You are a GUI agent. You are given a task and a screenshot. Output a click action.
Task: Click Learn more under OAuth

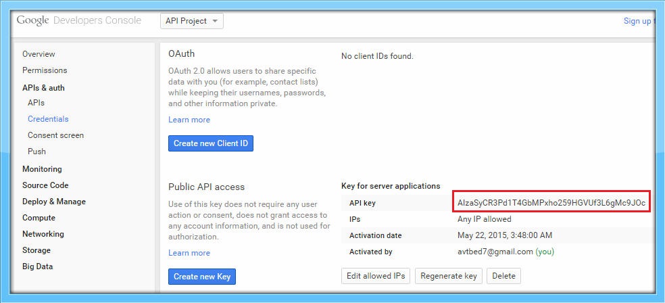tap(189, 120)
